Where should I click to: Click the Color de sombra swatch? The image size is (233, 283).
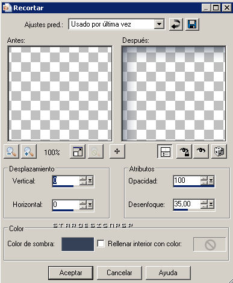point(78,244)
